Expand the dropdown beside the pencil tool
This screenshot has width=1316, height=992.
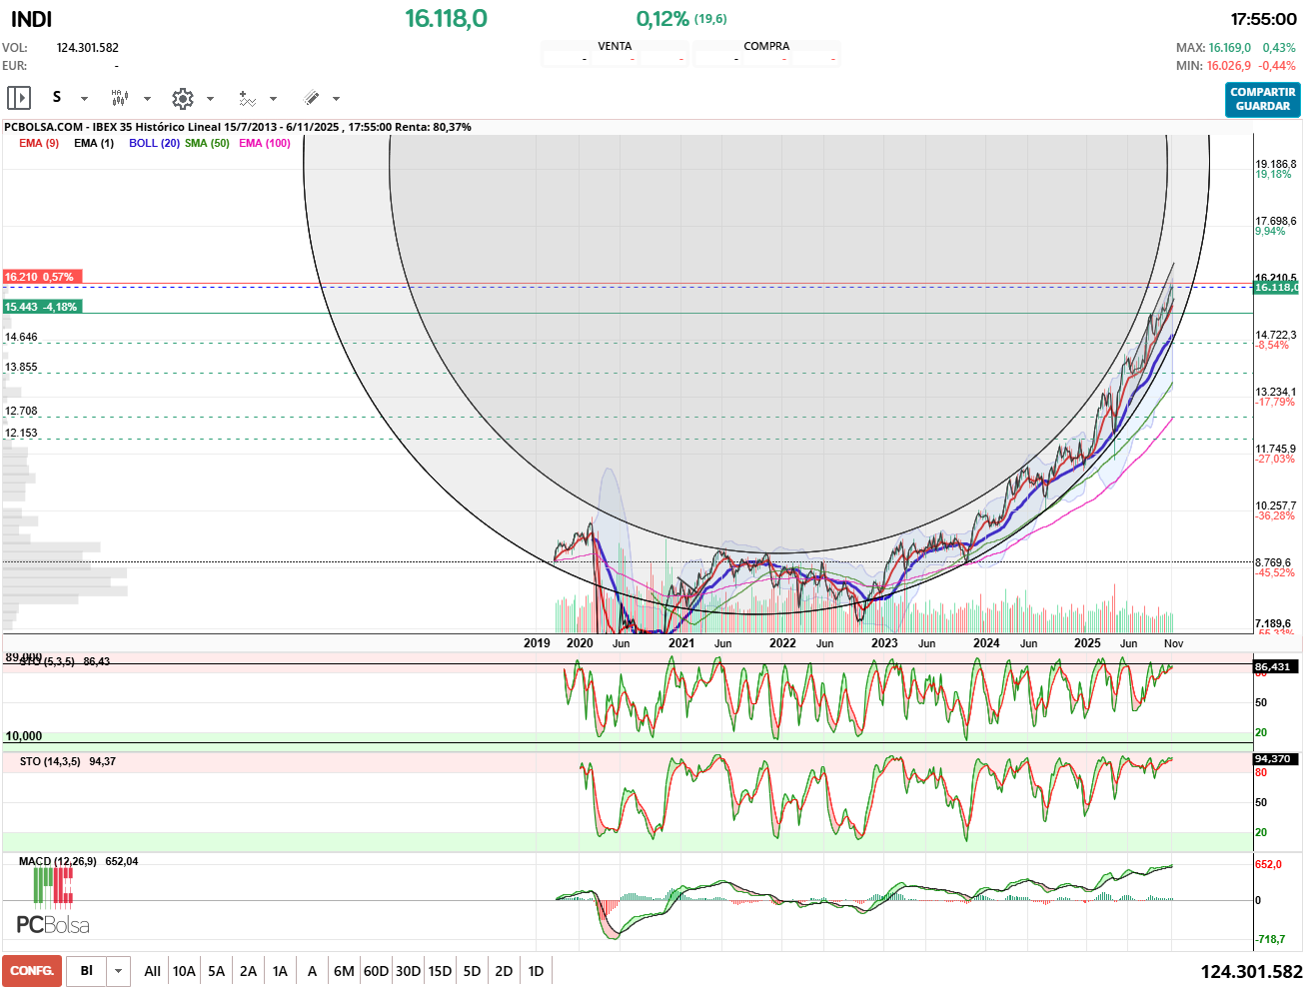click(x=336, y=98)
